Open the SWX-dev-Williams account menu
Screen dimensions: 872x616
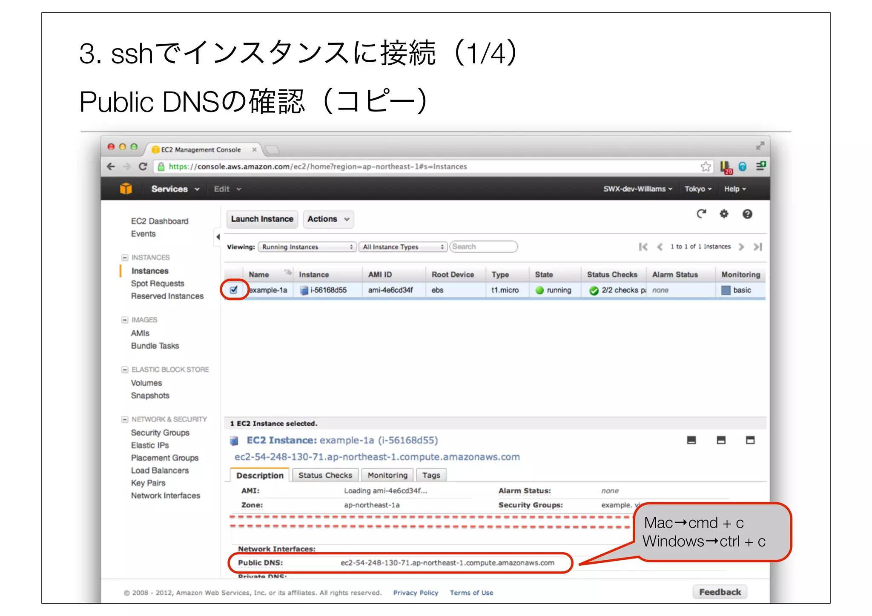pos(637,189)
